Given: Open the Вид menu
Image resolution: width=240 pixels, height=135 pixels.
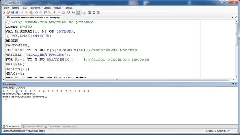Looking at the screenshot, I should tap(24, 8).
